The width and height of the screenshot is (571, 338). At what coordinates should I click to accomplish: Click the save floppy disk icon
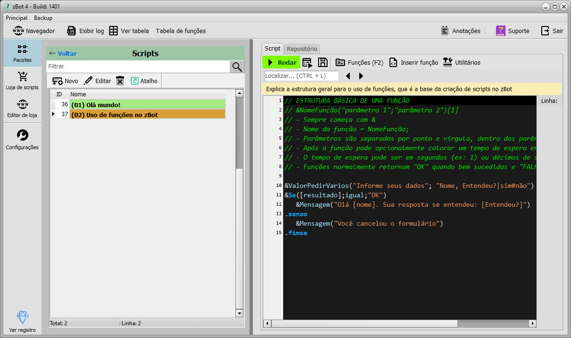[x=322, y=62]
